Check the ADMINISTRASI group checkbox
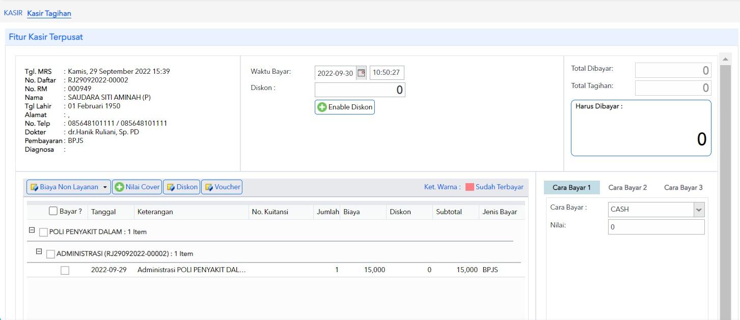This screenshot has width=740, height=320. (50, 254)
